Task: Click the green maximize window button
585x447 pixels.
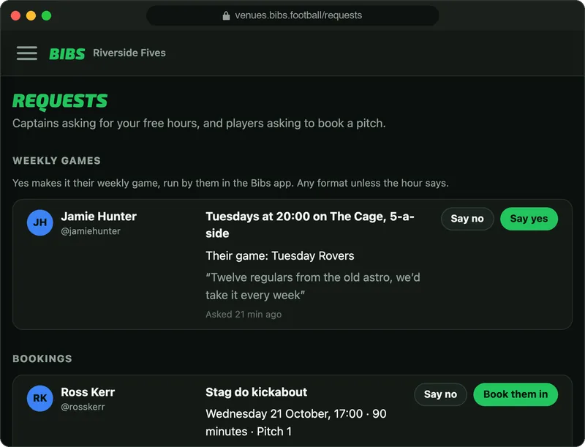Action: 46,15
